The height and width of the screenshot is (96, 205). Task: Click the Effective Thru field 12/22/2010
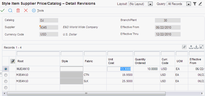[168, 34]
